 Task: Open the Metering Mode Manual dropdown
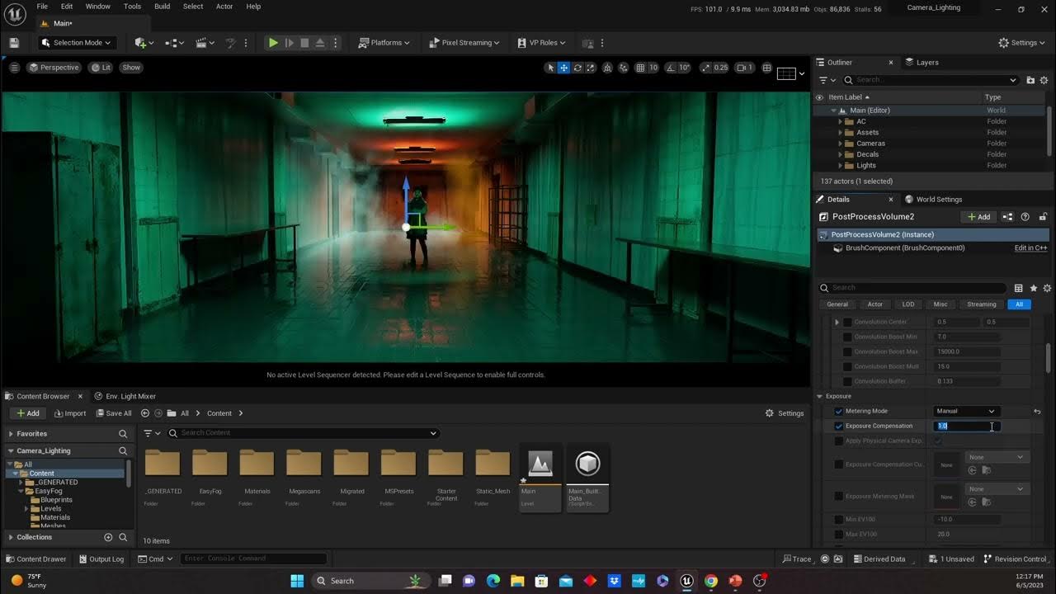point(965,411)
